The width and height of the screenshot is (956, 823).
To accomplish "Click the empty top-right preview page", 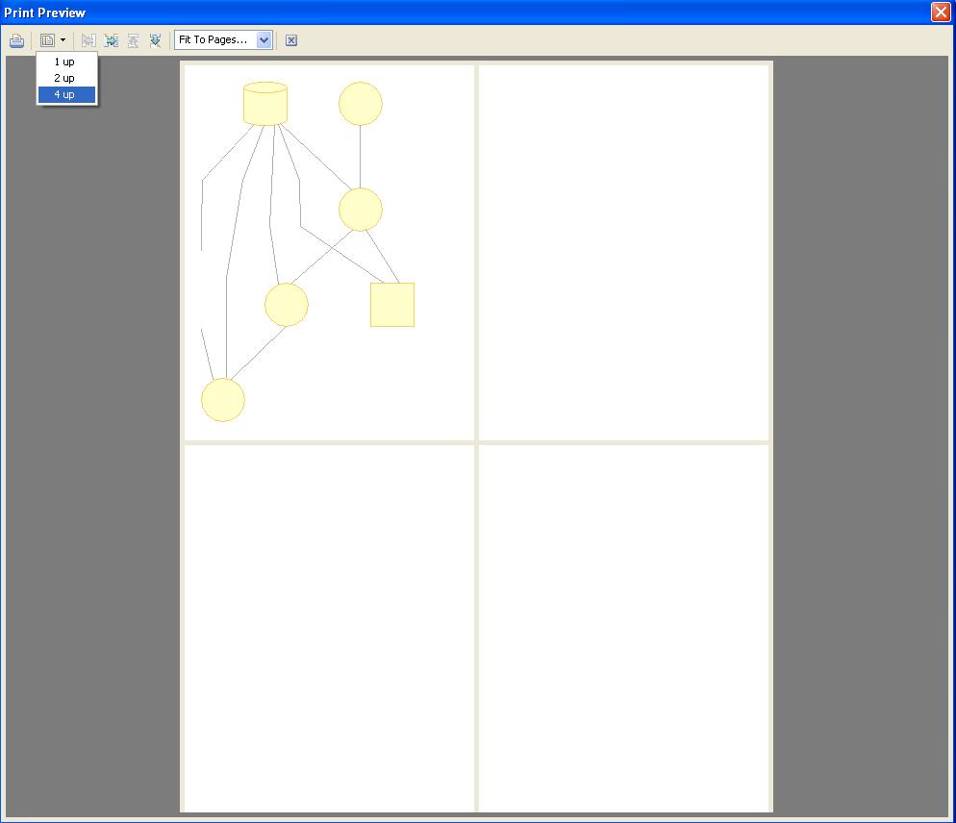I will [624, 253].
